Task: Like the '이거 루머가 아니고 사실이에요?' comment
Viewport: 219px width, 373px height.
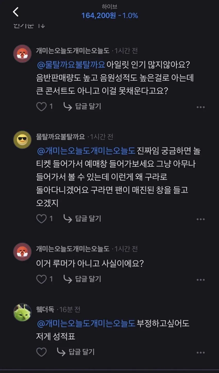Action: tap(41, 279)
